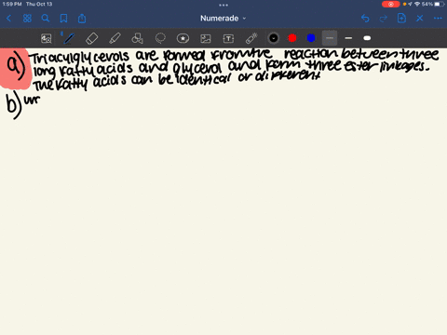Tap the handwritten 'b)' label

14,105
